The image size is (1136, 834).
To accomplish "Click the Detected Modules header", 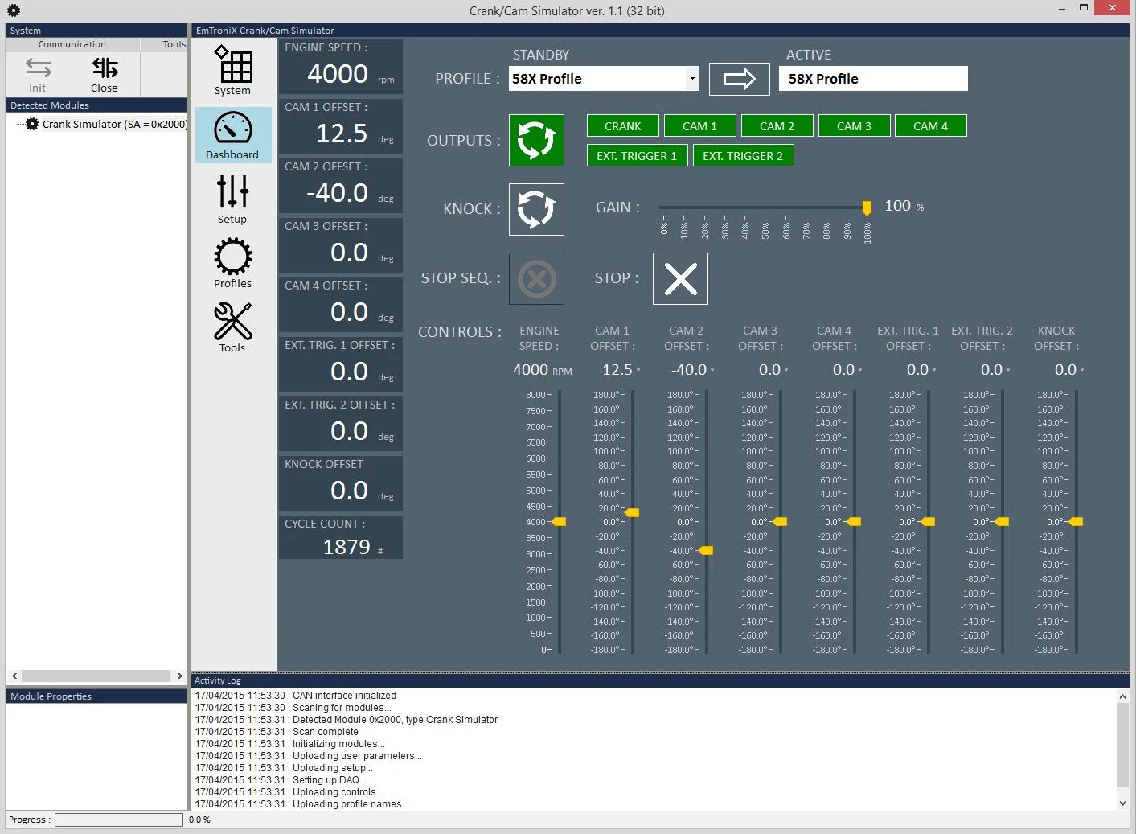I will tap(96, 105).
